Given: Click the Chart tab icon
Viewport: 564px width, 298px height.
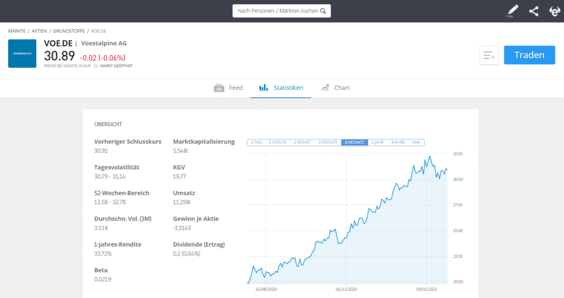Looking at the screenshot, I should (325, 88).
